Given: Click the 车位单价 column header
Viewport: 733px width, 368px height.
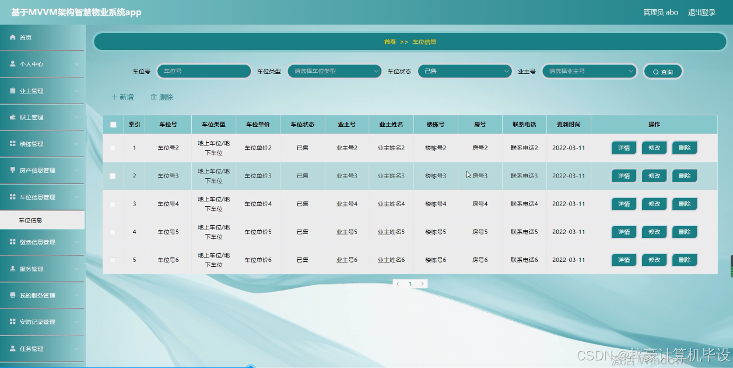Looking at the screenshot, I should [258, 125].
